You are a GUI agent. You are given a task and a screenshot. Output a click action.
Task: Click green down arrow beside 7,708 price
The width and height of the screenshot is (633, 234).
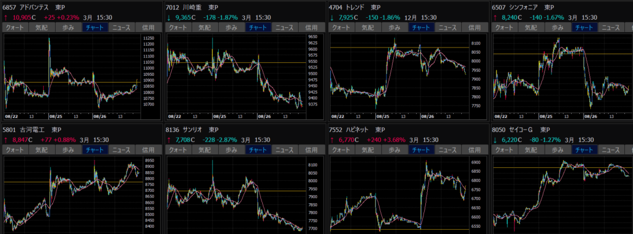point(168,140)
